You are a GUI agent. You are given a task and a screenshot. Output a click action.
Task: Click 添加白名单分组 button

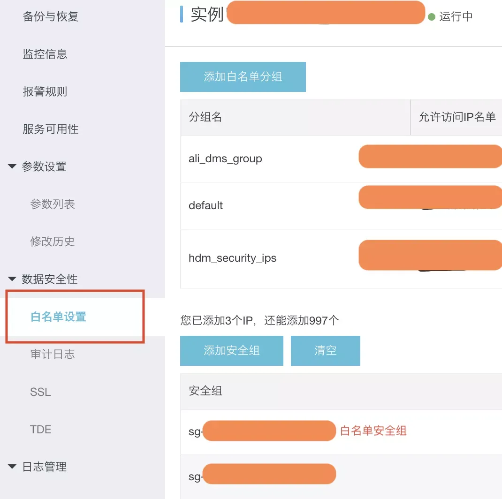pyautogui.click(x=243, y=77)
